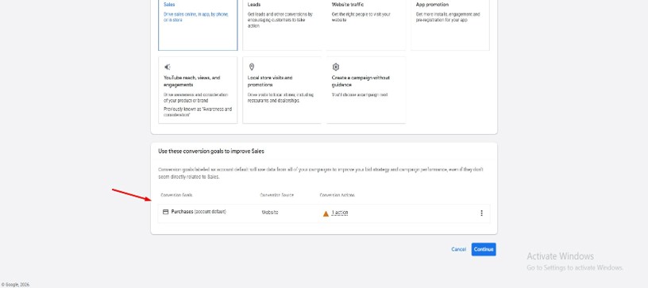Image resolution: width=648 pixels, height=288 pixels.
Task: Choose YouTube reach, views, and engagements card
Action: (x=198, y=90)
